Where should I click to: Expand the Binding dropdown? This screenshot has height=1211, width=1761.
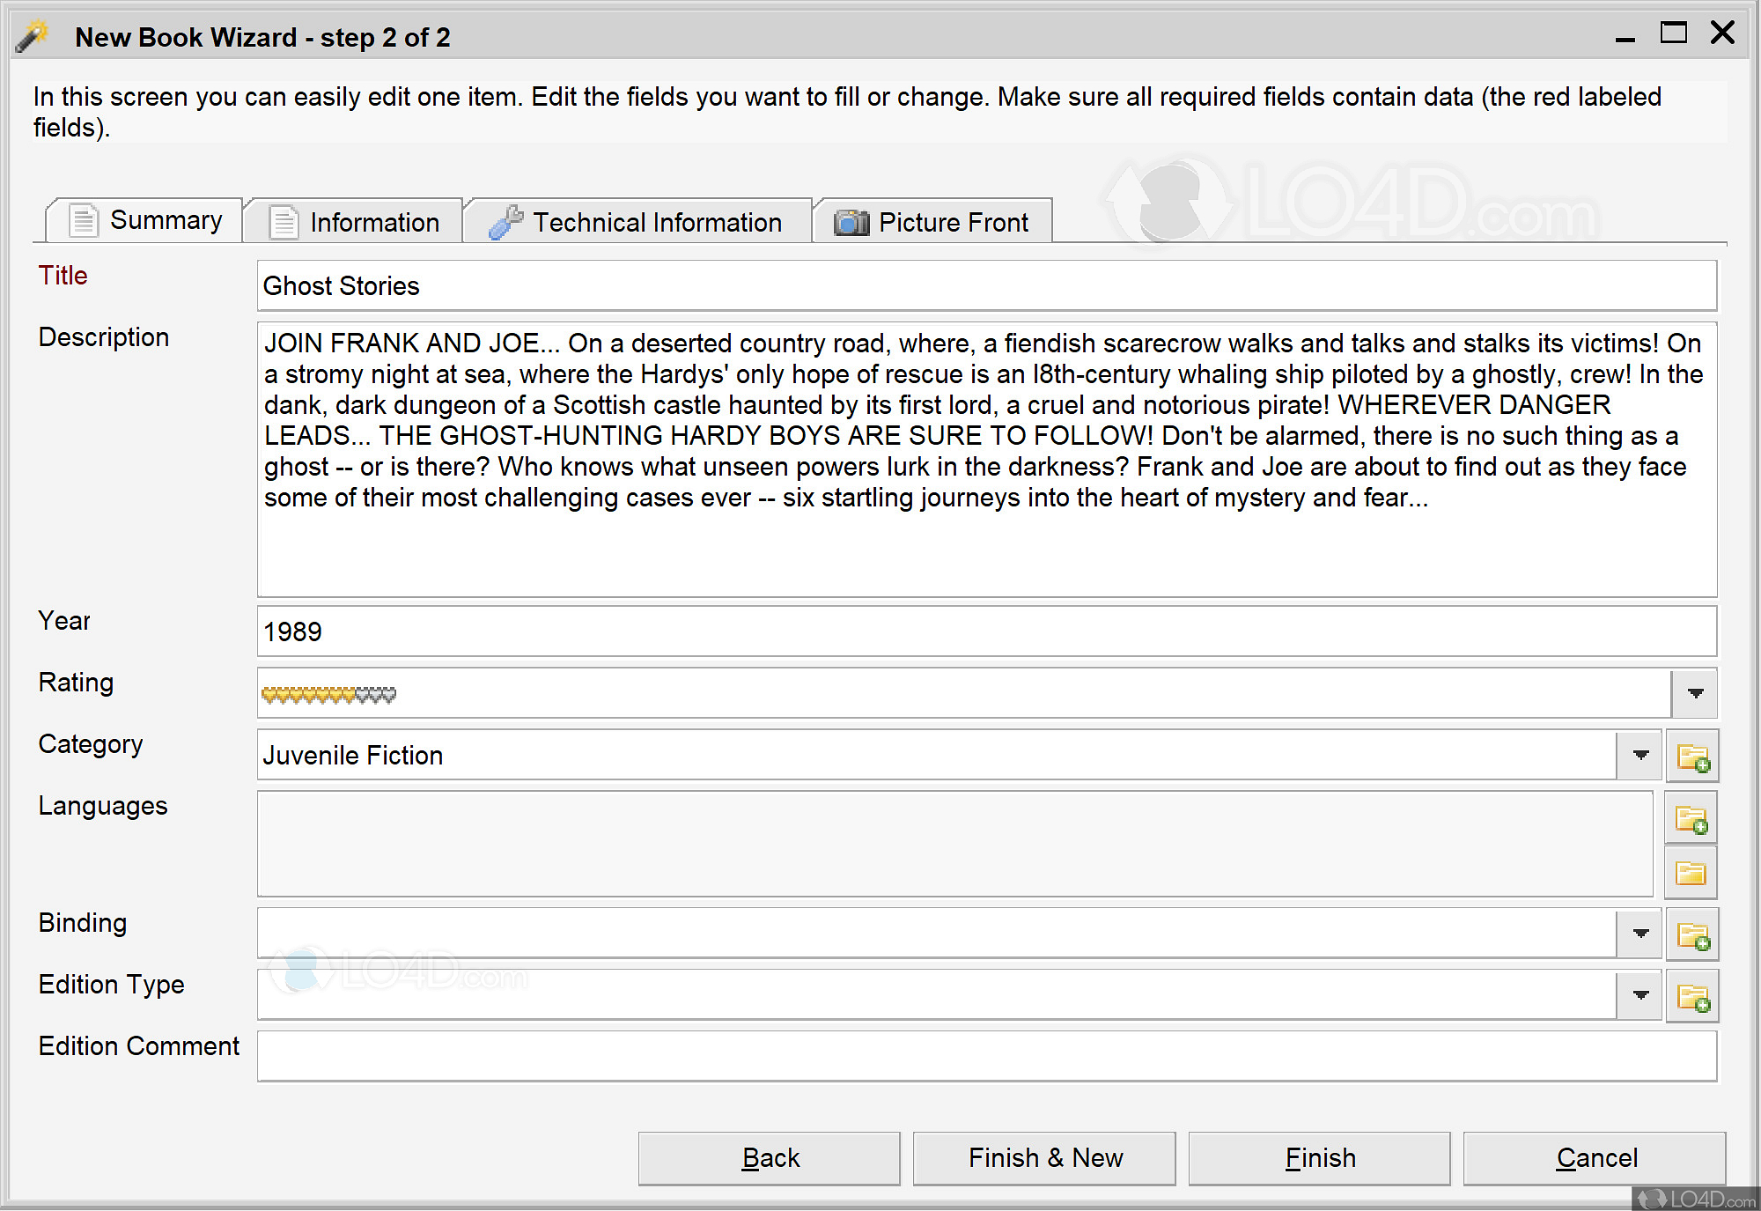[1639, 934]
